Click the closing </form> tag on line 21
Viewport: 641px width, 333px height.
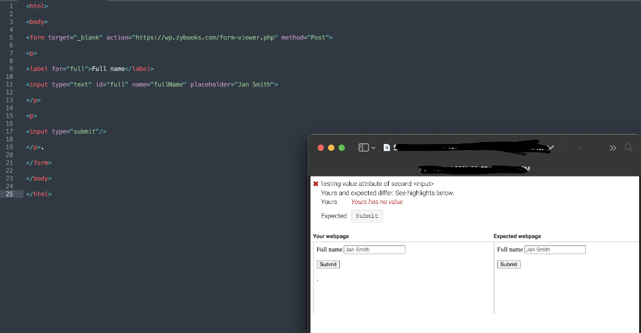[x=39, y=163]
